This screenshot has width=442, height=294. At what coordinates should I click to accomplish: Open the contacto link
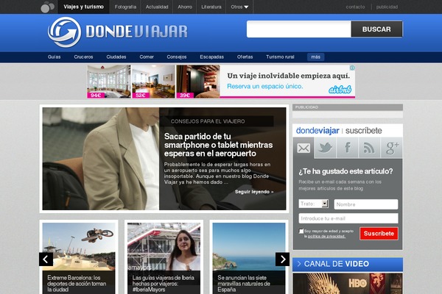356,7
